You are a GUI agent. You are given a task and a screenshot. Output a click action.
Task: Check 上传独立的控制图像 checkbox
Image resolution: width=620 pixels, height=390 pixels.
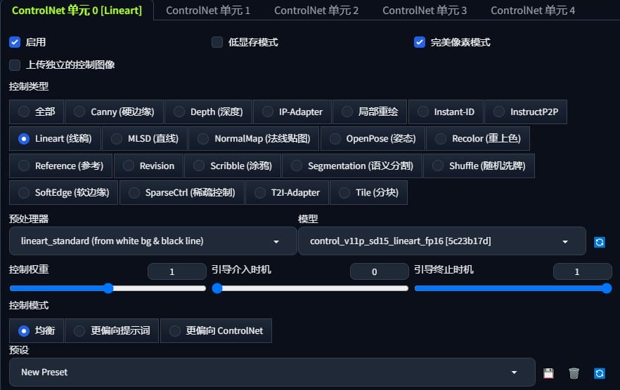pyautogui.click(x=15, y=65)
